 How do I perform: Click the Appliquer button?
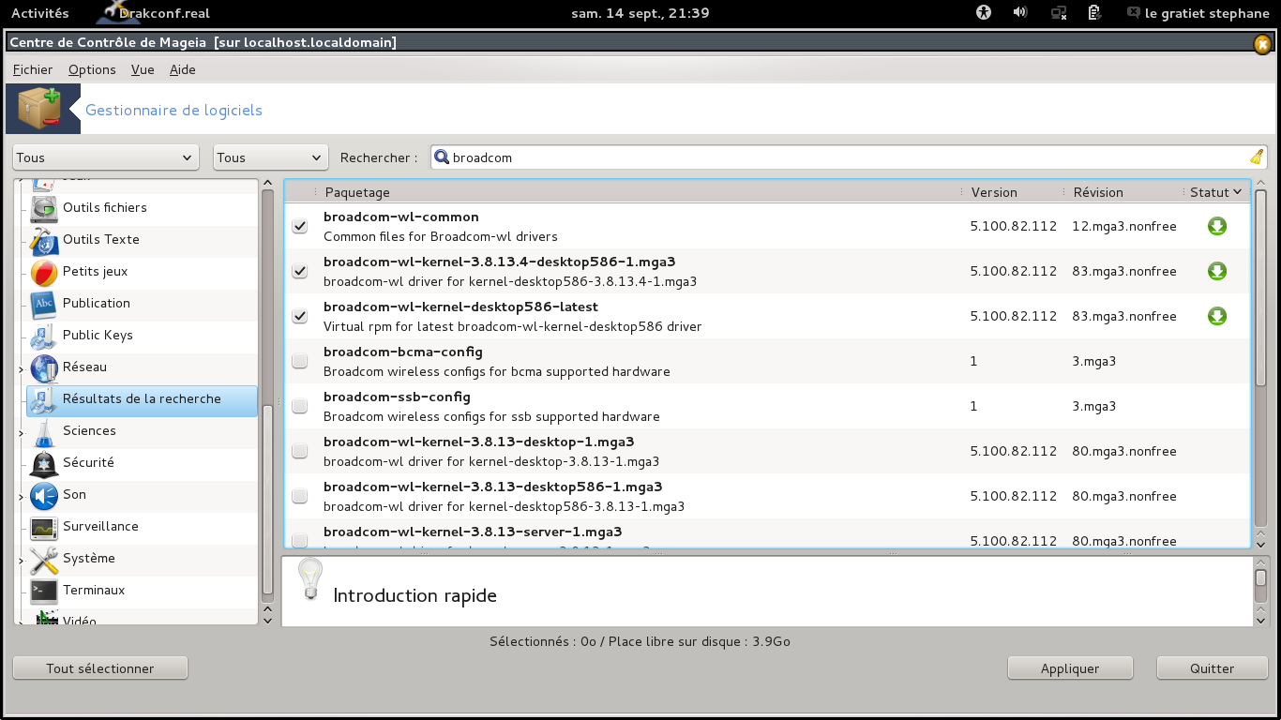pos(1070,668)
